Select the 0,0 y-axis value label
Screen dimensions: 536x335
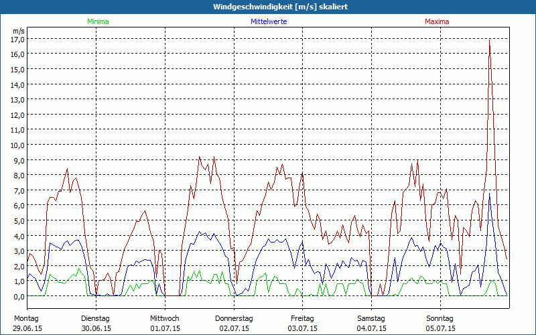(18, 296)
